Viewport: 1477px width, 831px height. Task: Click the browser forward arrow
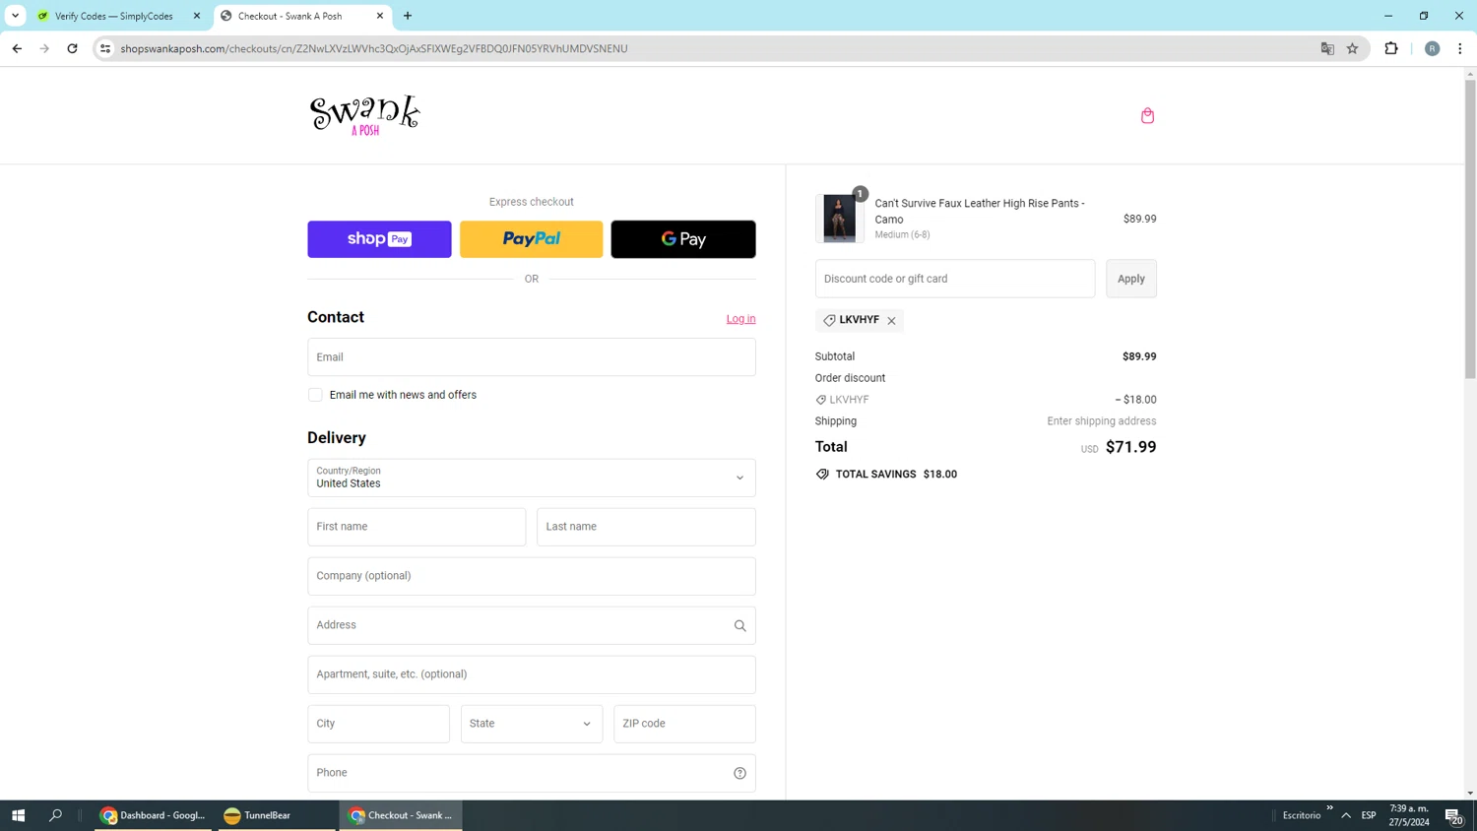[x=44, y=48]
